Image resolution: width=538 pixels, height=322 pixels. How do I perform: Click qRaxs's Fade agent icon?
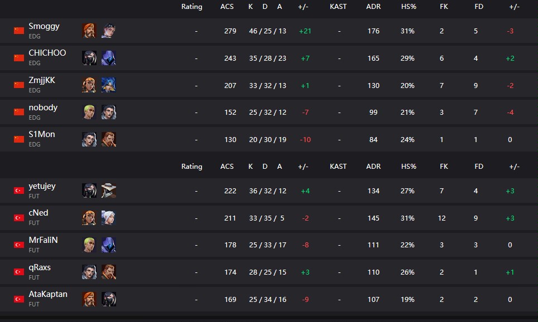89,272
